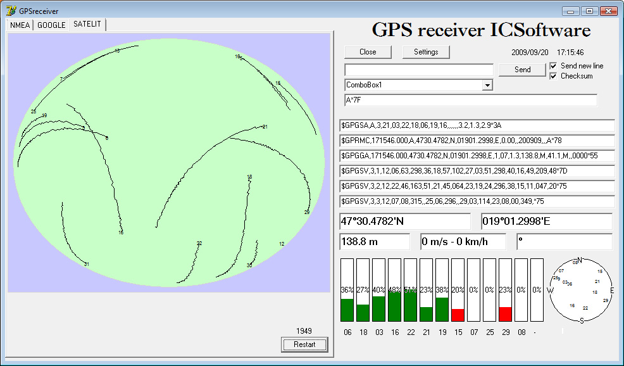The height and width of the screenshot is (366, 624).
Task: Uncheck the Send new line checkbox
Action: click(553, 66)
